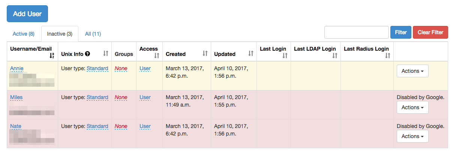Sort the Unix Info column using arrows icon

point(106,54)
